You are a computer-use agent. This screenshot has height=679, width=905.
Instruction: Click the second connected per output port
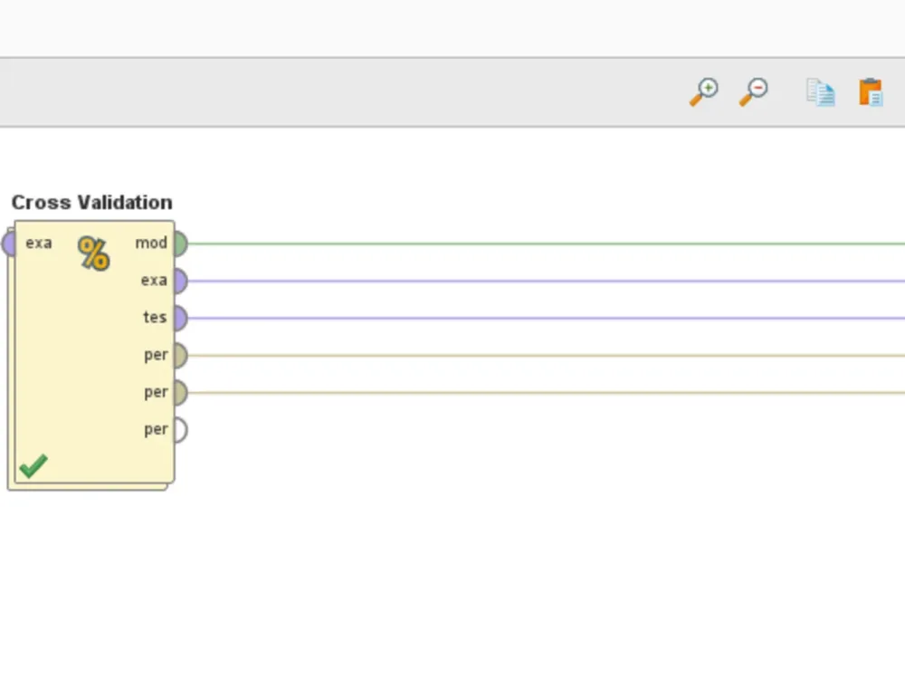pos(181,393)
